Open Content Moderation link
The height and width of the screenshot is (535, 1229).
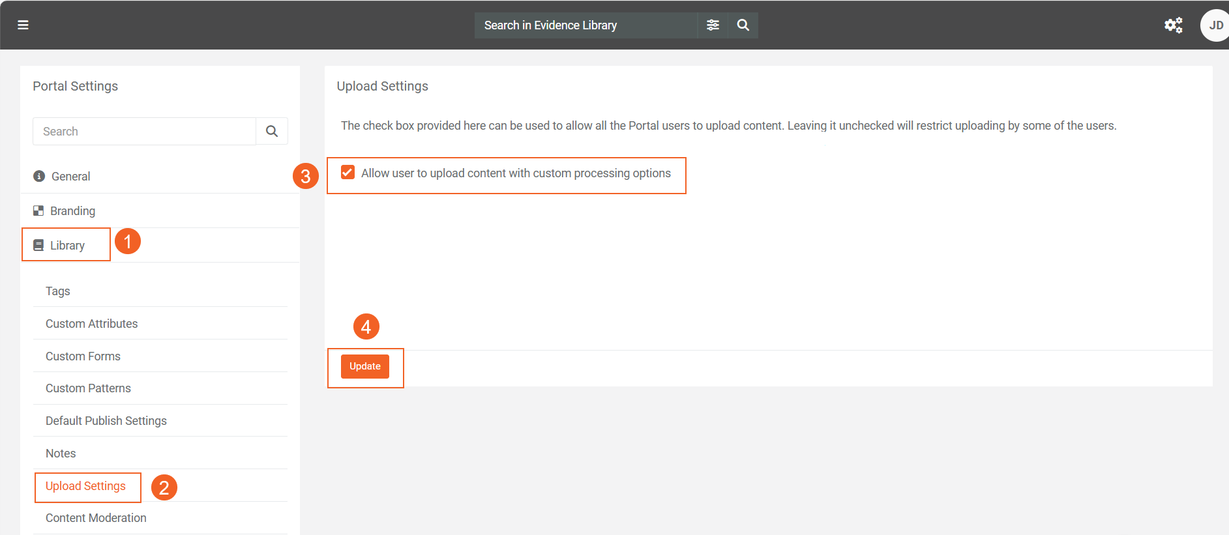[96, 517]
